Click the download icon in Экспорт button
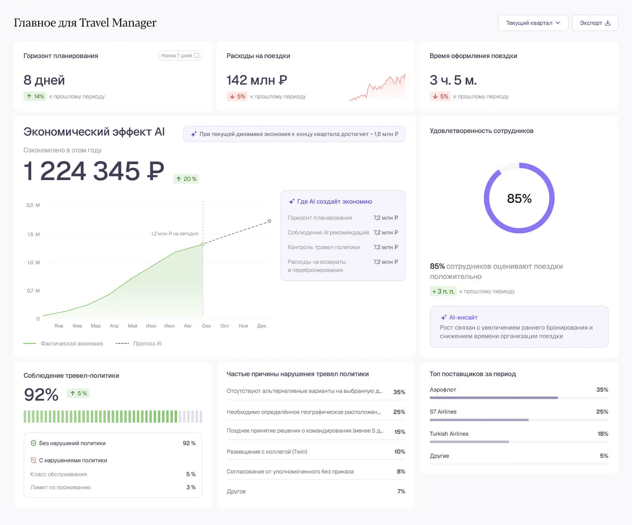Image resolution: width=632 pixels, height=525 pixels. (608, 23)
